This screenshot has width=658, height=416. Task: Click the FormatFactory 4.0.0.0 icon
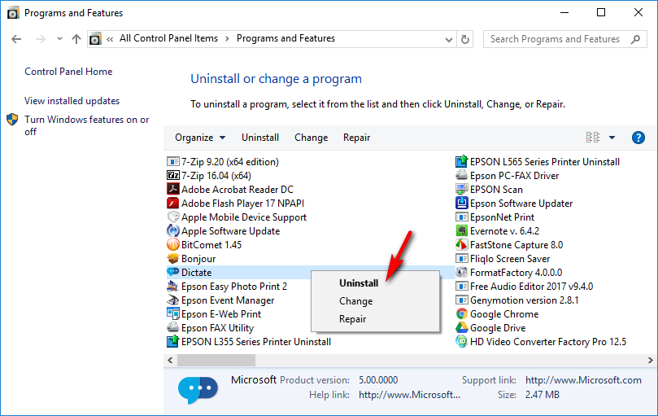(x=462, y=272)
